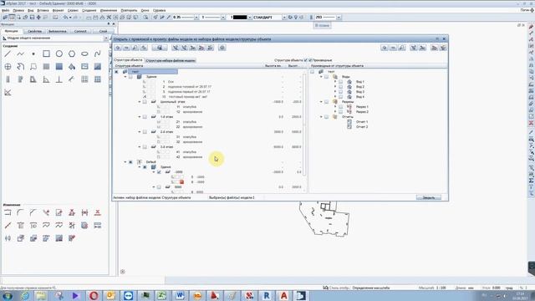Click the Закрыть button
Screen dimensions: 535x301
(429, 197)
